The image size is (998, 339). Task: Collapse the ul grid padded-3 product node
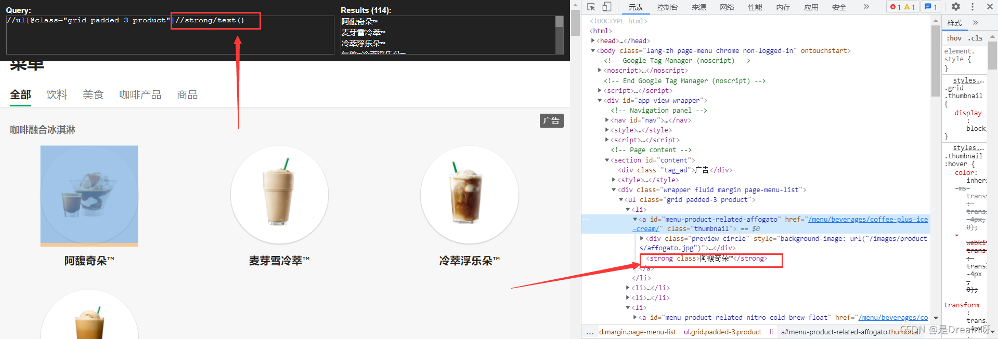621,199
